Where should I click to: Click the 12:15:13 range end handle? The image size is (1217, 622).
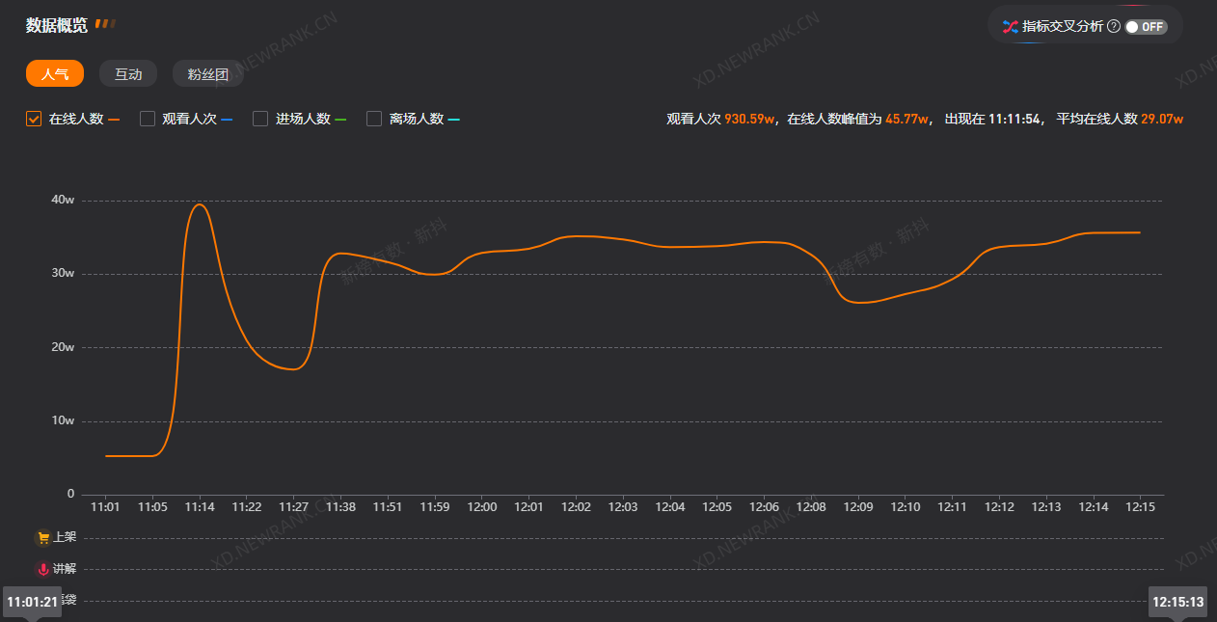1176,602
